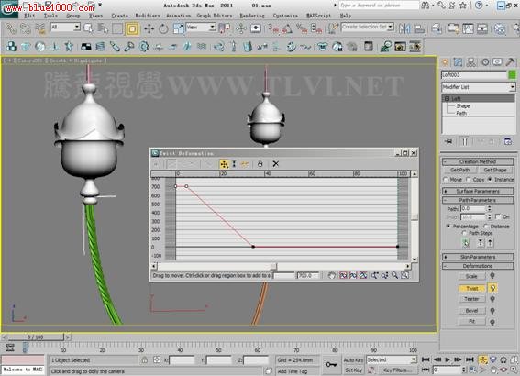Click the Scale deformation button
This screenshot has height=376, width=520.
tap(471, 276)
